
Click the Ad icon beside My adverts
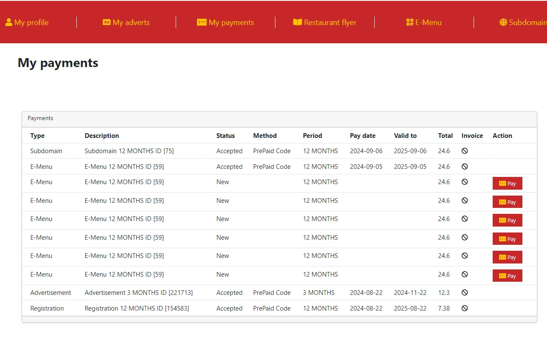coord(107,22)
